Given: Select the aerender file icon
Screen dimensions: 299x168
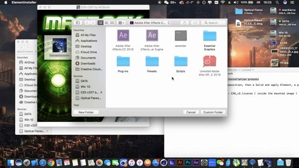Looking at the screenshot, I should click(181, 35).
